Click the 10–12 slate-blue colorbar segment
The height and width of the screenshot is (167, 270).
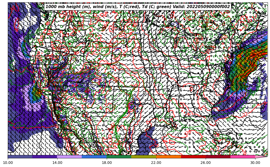point(20,157)
